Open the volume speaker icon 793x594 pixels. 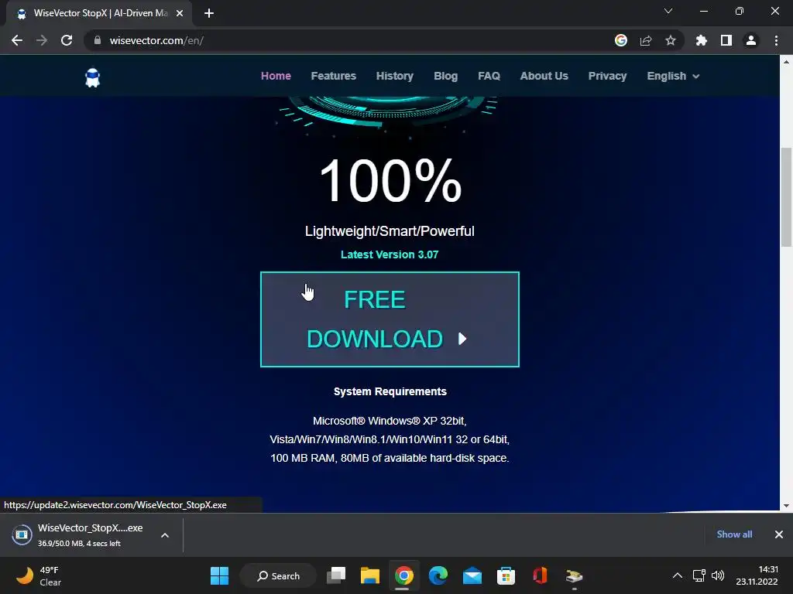[x=718, y=575]
